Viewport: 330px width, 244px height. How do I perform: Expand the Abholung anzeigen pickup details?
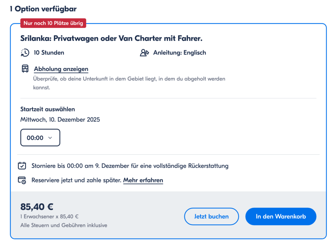coord(61,69)
